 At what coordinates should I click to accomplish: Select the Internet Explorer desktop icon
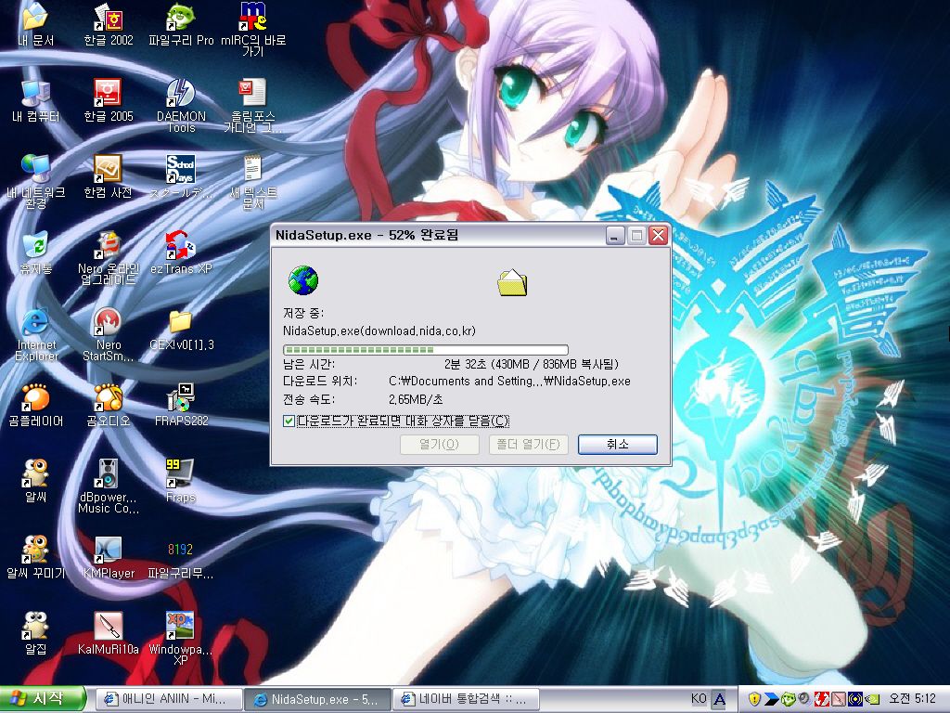pos(35,323)
